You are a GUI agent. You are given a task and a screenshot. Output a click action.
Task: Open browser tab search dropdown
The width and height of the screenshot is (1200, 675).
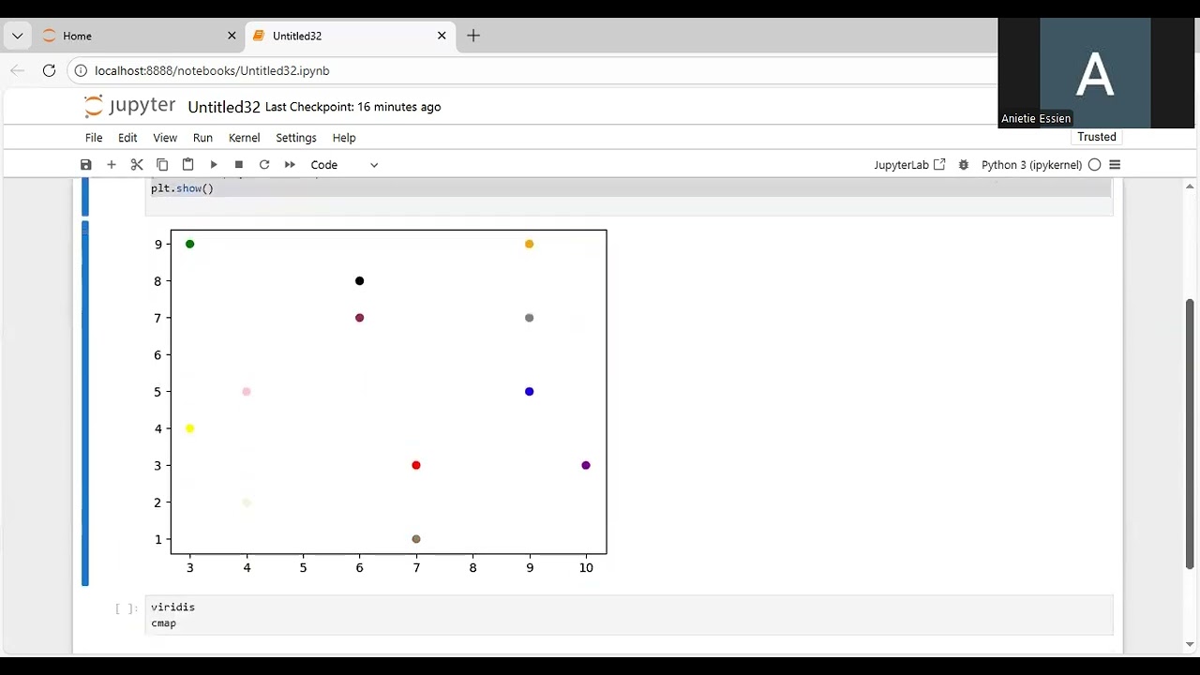(18, 36)
